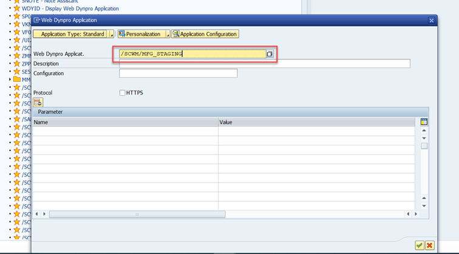The image size is (459, 254).
Task: Click star icon of ZMN favorite
Action: [x=17, y=56]
